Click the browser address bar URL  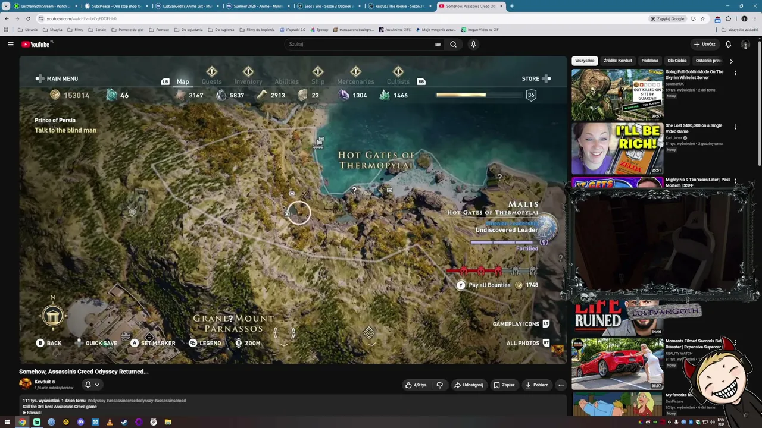point(81,18)
